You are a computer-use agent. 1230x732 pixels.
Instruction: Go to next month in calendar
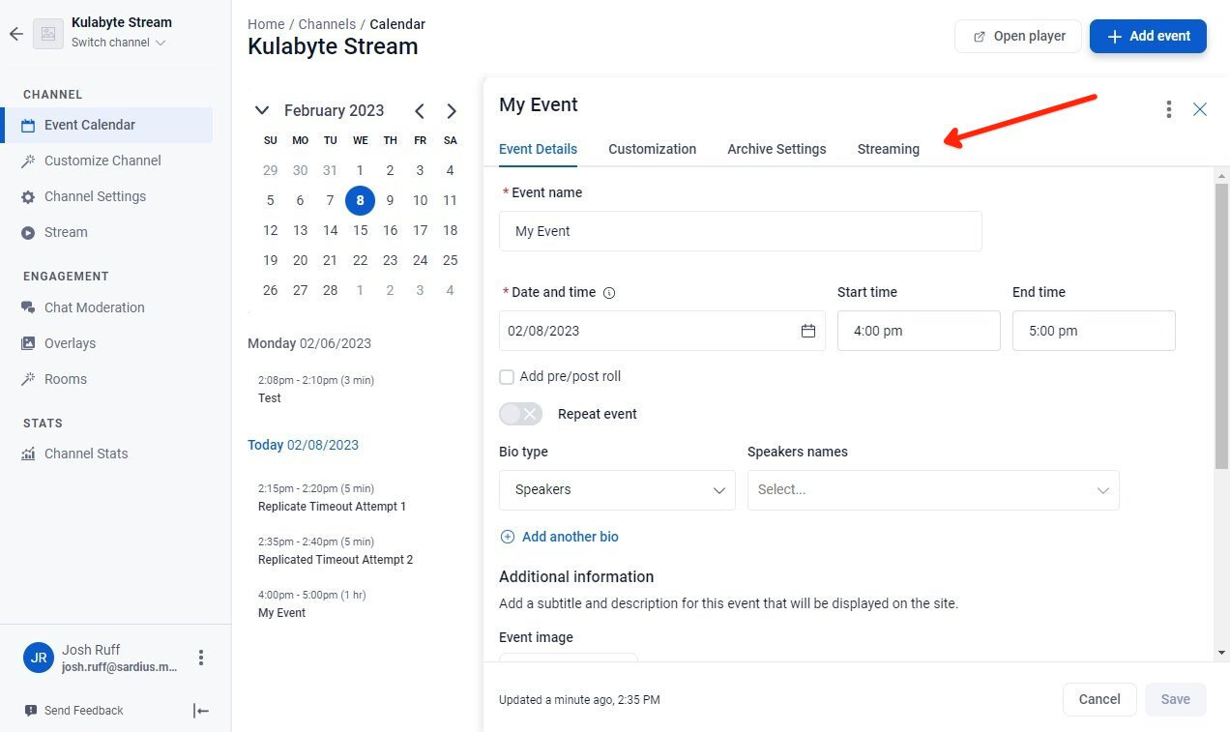pos(451,111)
